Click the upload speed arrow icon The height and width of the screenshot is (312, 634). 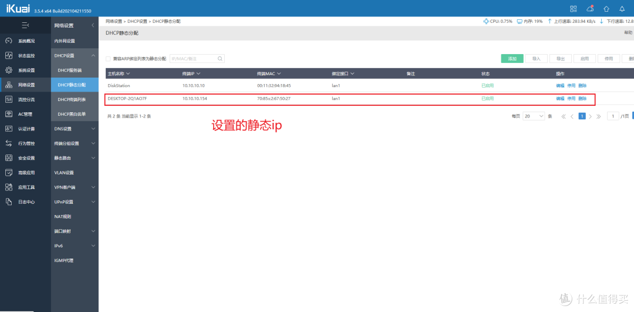(549, 21)
